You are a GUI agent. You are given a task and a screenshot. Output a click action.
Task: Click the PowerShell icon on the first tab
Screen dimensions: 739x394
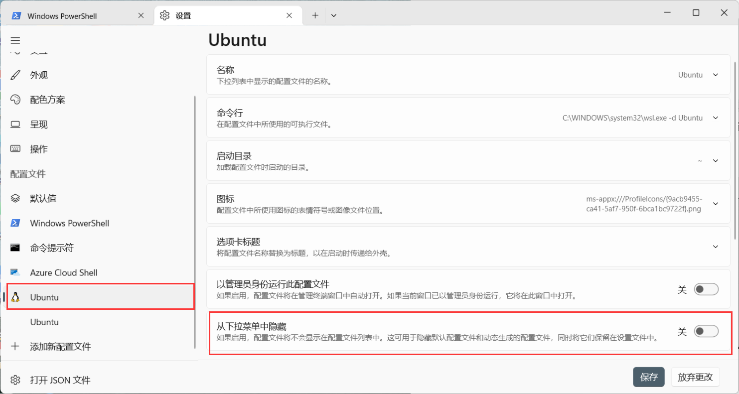point(16,15)
